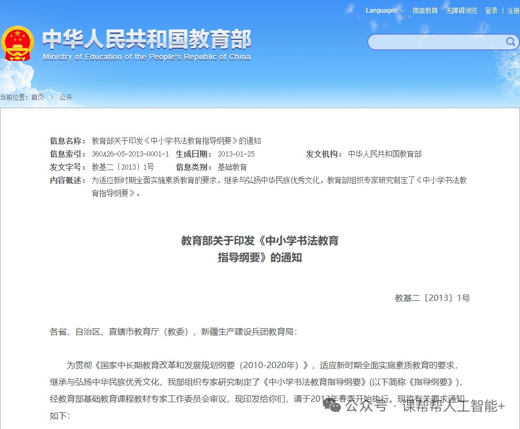Open 微言教育 in the top bar

coord(425,11)
